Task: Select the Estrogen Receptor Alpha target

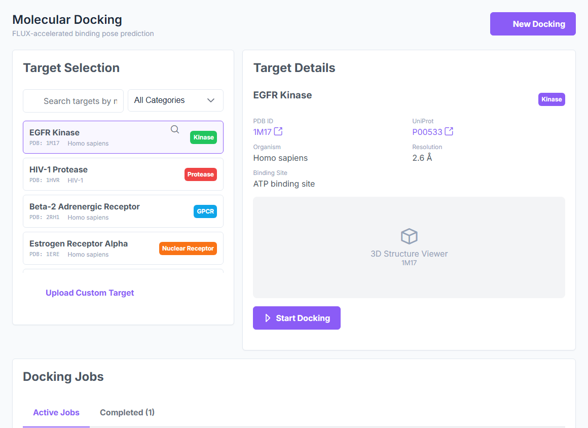Action: pyautogui.click(x=123, y=248)
